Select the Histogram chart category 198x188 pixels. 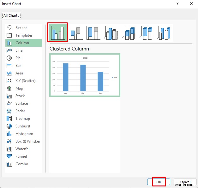(x=24, y=134)
